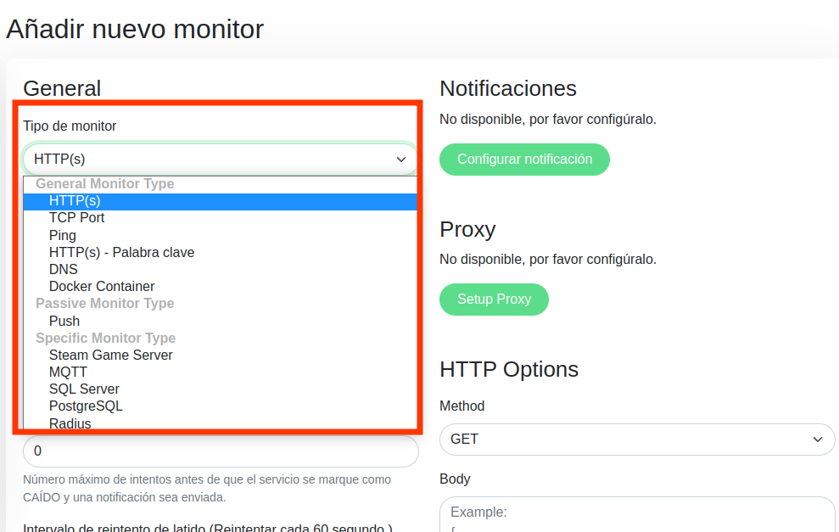This screenshot has height=532, width=839.
Task: Select PostgreSQL monitor type
Action: (x=86, y=406)
